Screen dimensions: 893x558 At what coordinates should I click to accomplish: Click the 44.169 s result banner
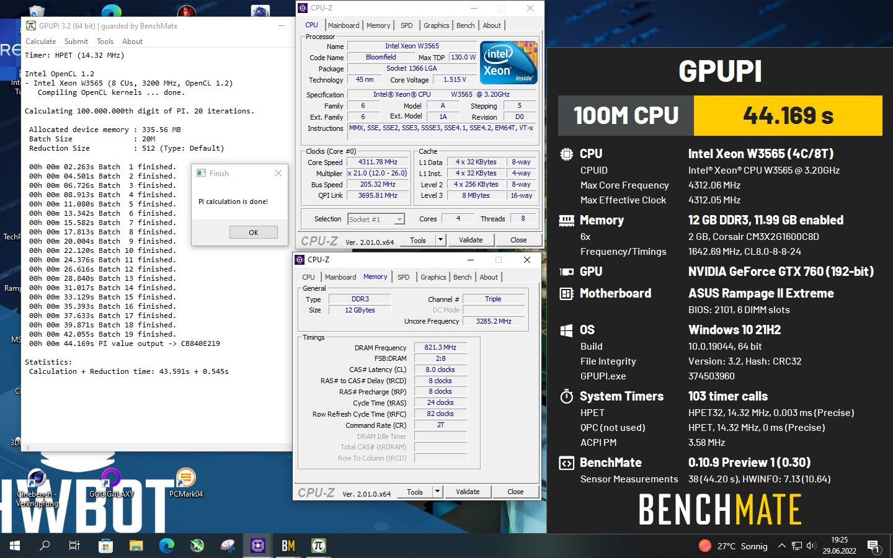tap(788, 115)
